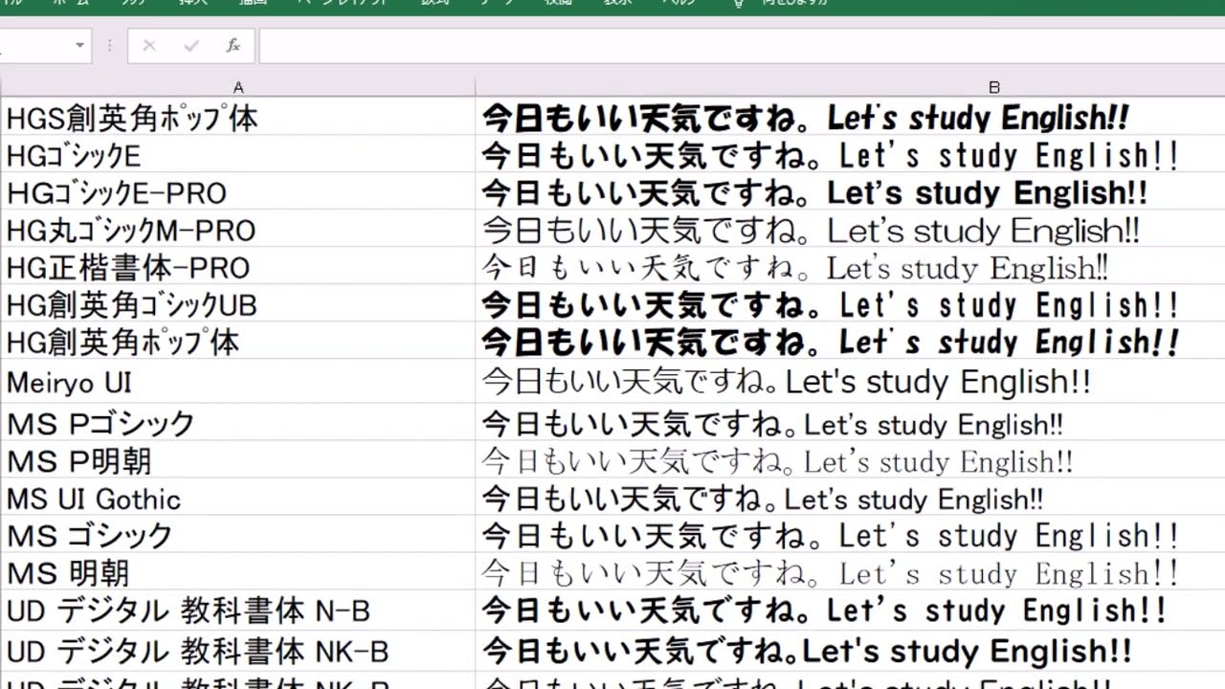Click the Enter checkmark formula icon
Screen dimensions: 1225x689
click(190, 46)
